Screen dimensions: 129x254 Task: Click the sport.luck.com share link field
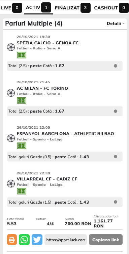[x=66, y=240]
